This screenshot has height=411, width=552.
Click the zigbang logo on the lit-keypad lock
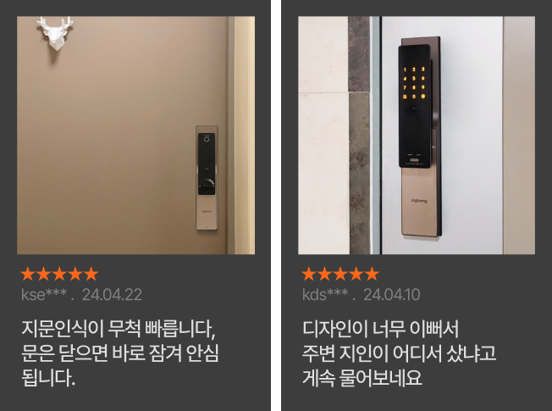click(x=418, y=201)
